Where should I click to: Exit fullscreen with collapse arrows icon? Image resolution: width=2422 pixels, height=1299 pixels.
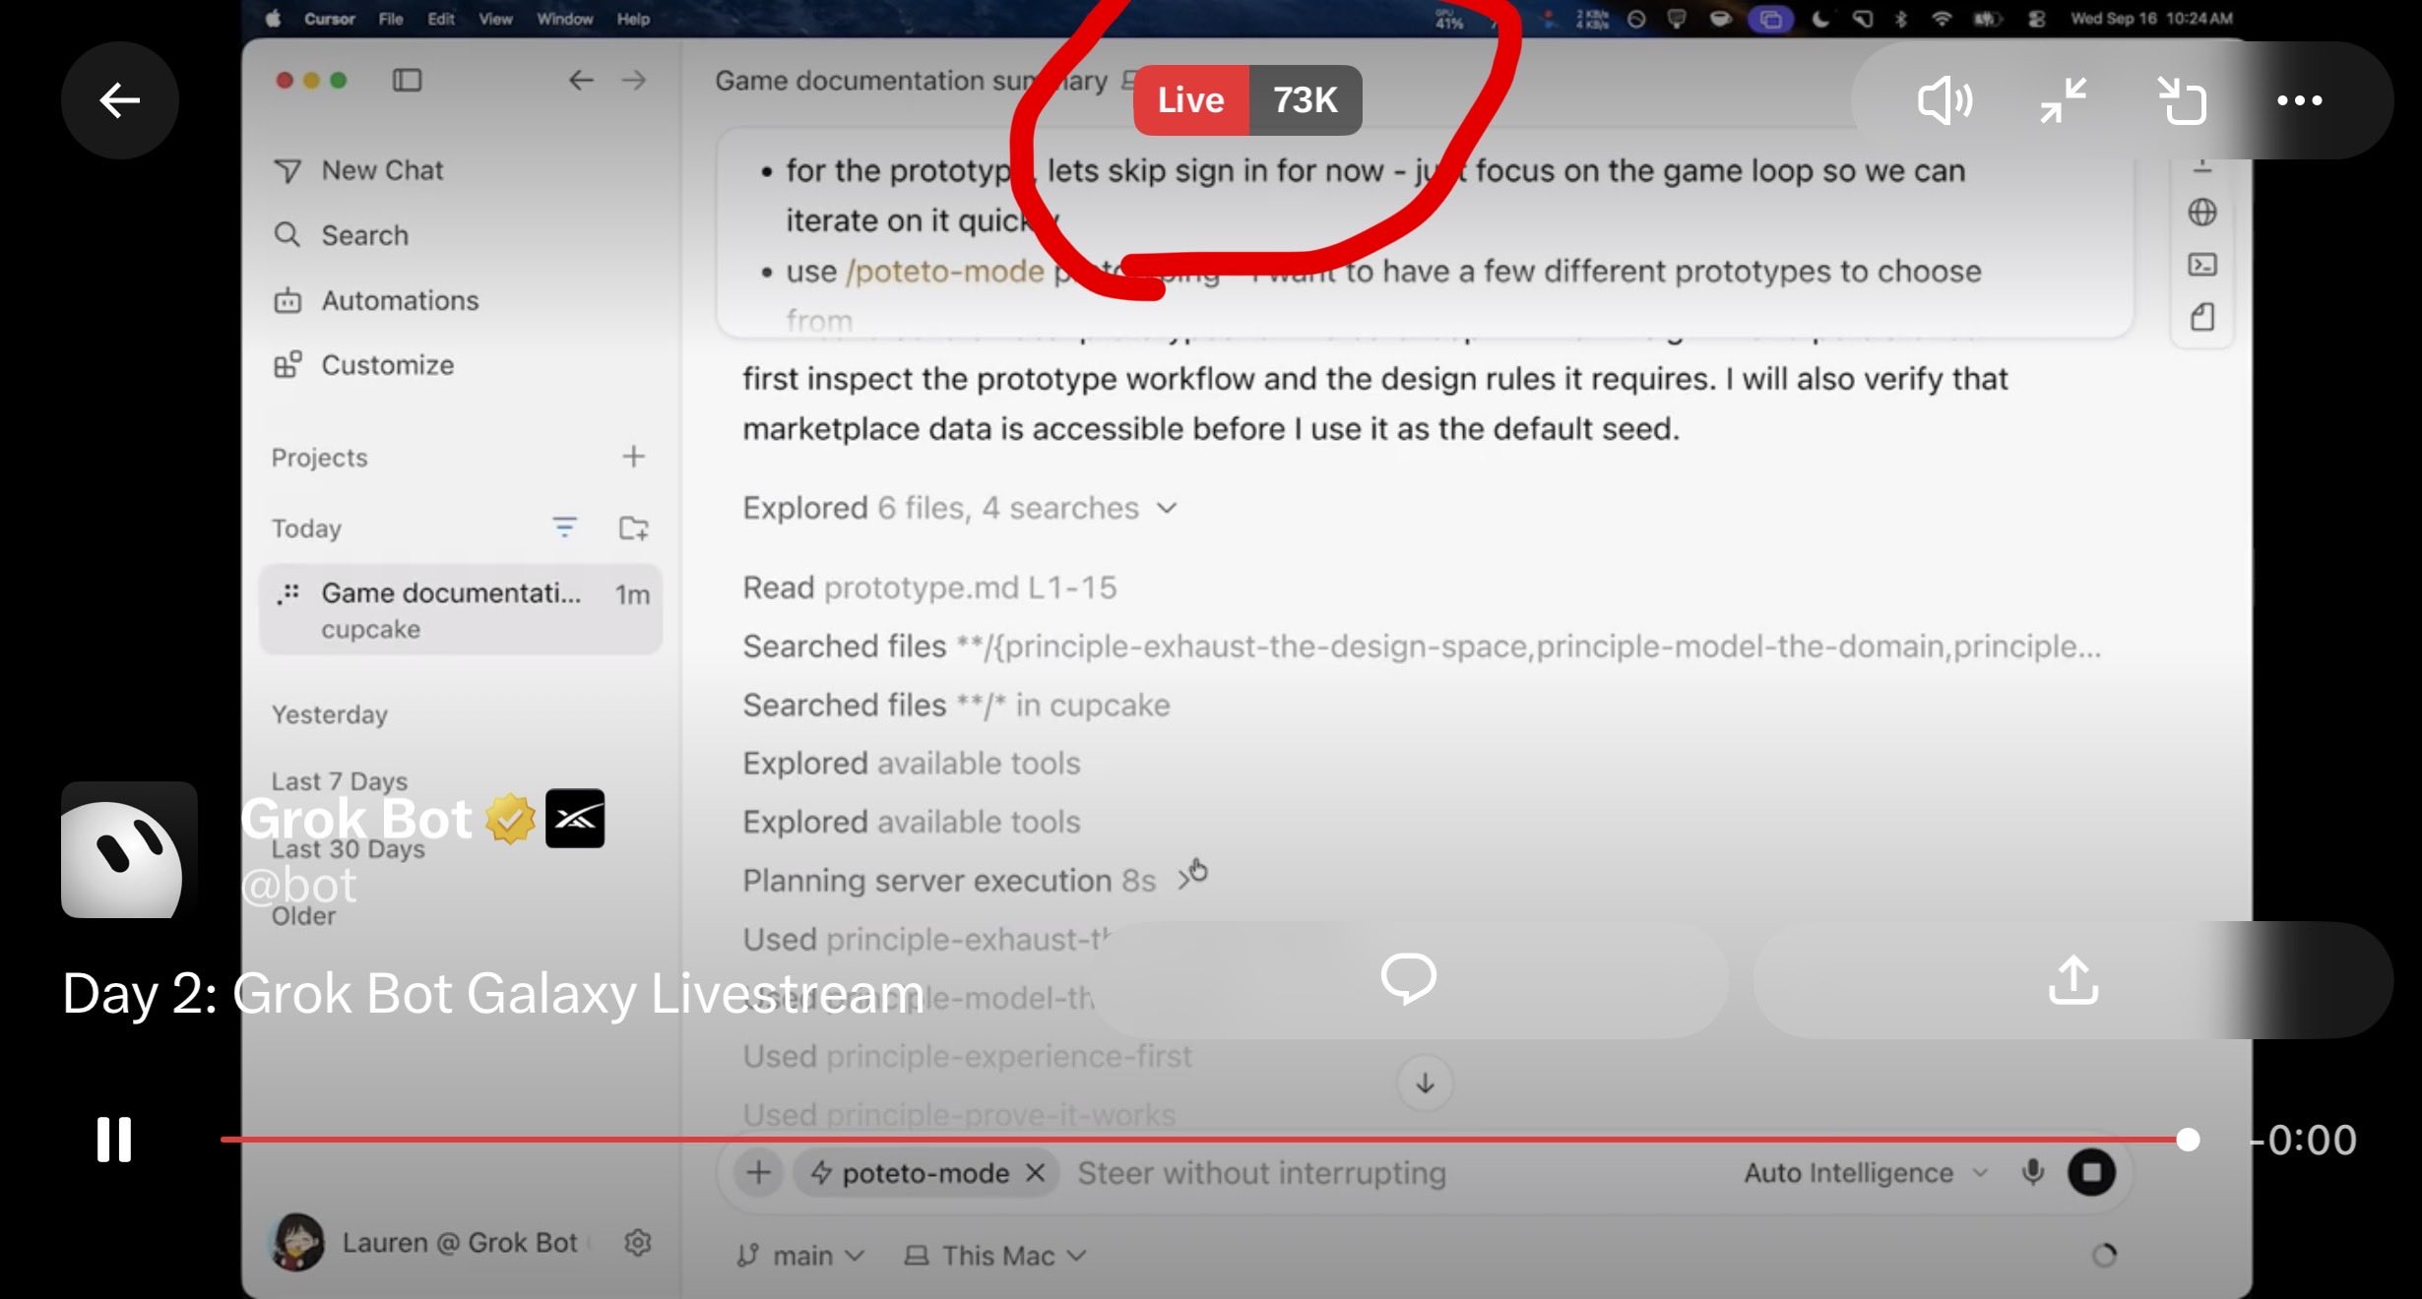[x=2064, y=100]
